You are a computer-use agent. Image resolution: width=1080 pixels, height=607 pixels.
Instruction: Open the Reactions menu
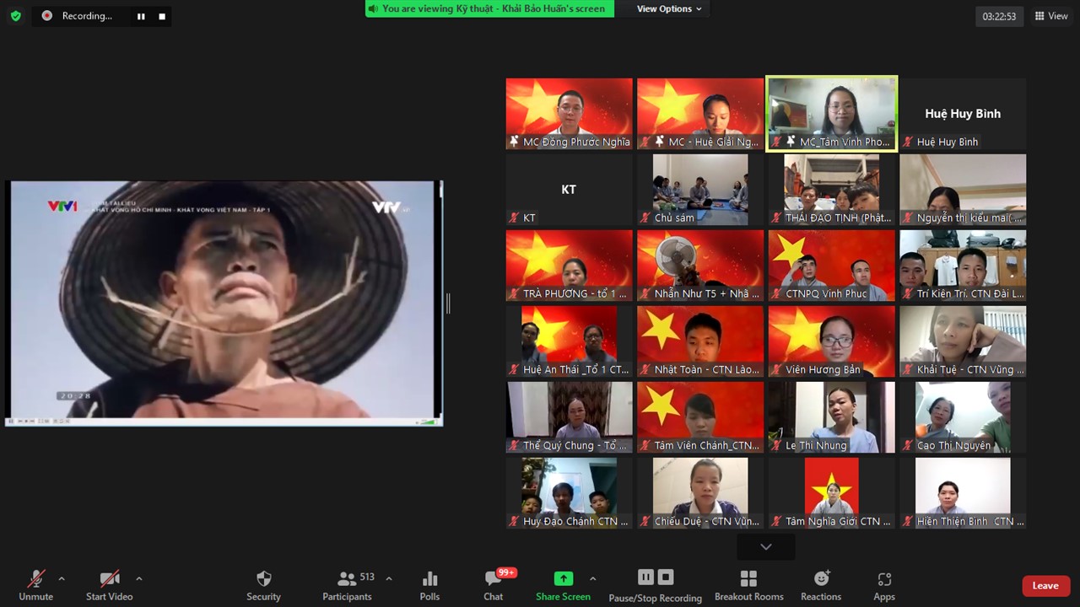click(x=821, y=585)
